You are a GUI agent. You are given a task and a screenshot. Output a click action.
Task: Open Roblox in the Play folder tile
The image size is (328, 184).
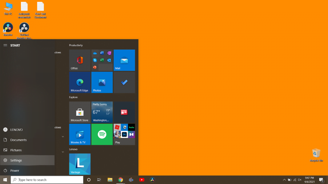click(x=117, y=127)
